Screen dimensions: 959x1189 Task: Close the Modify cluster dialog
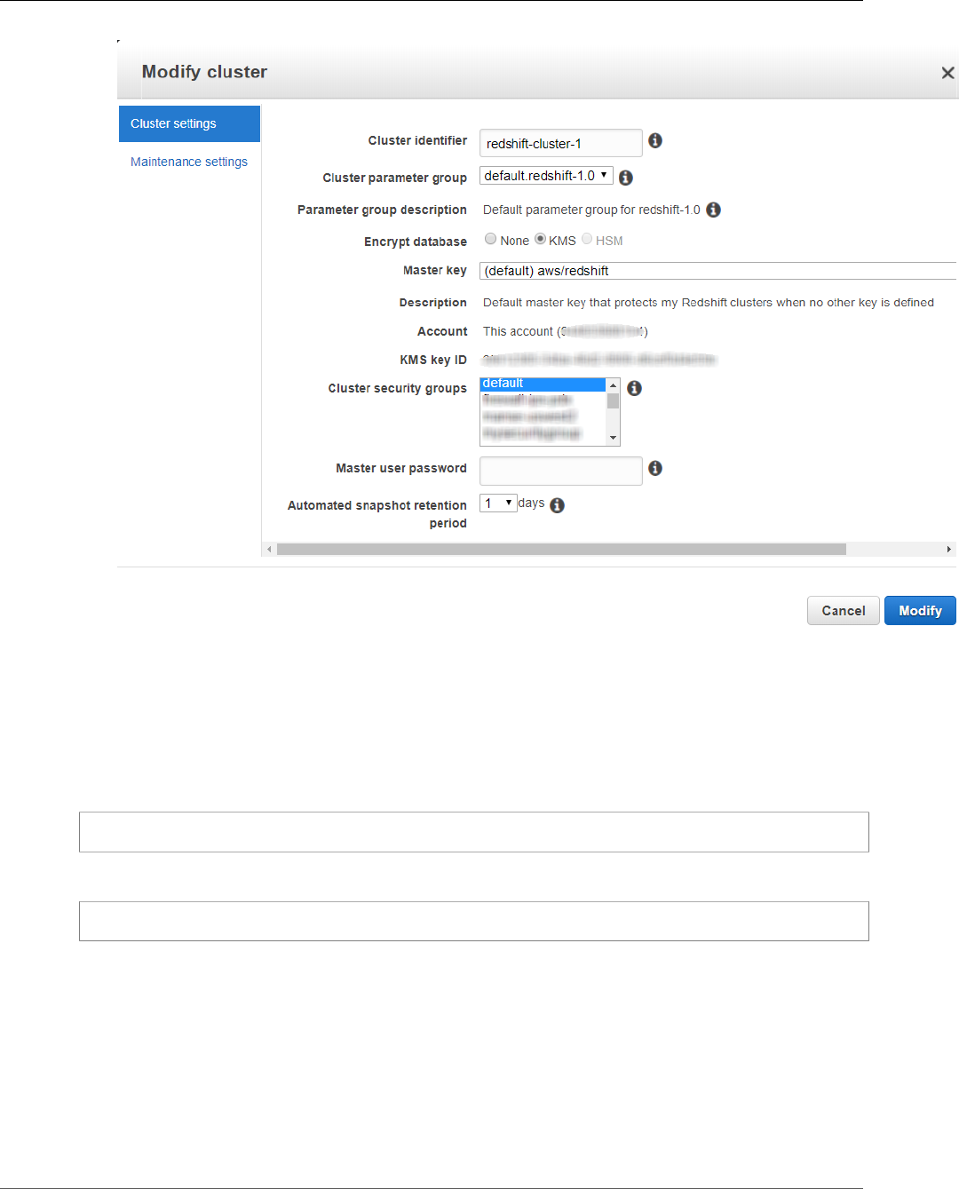pyautogui.click(x=947, y=73)
